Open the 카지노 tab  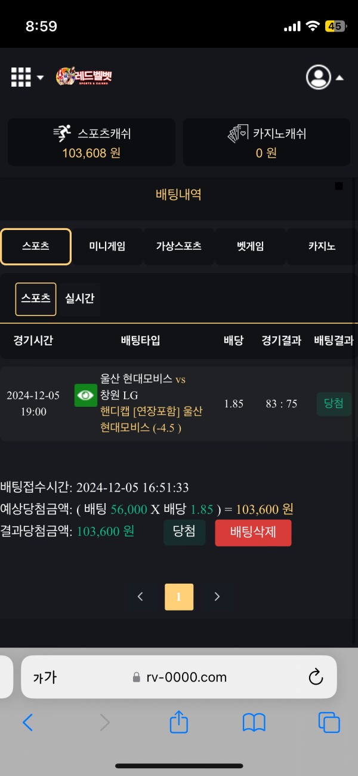click(x=322, y=246)
